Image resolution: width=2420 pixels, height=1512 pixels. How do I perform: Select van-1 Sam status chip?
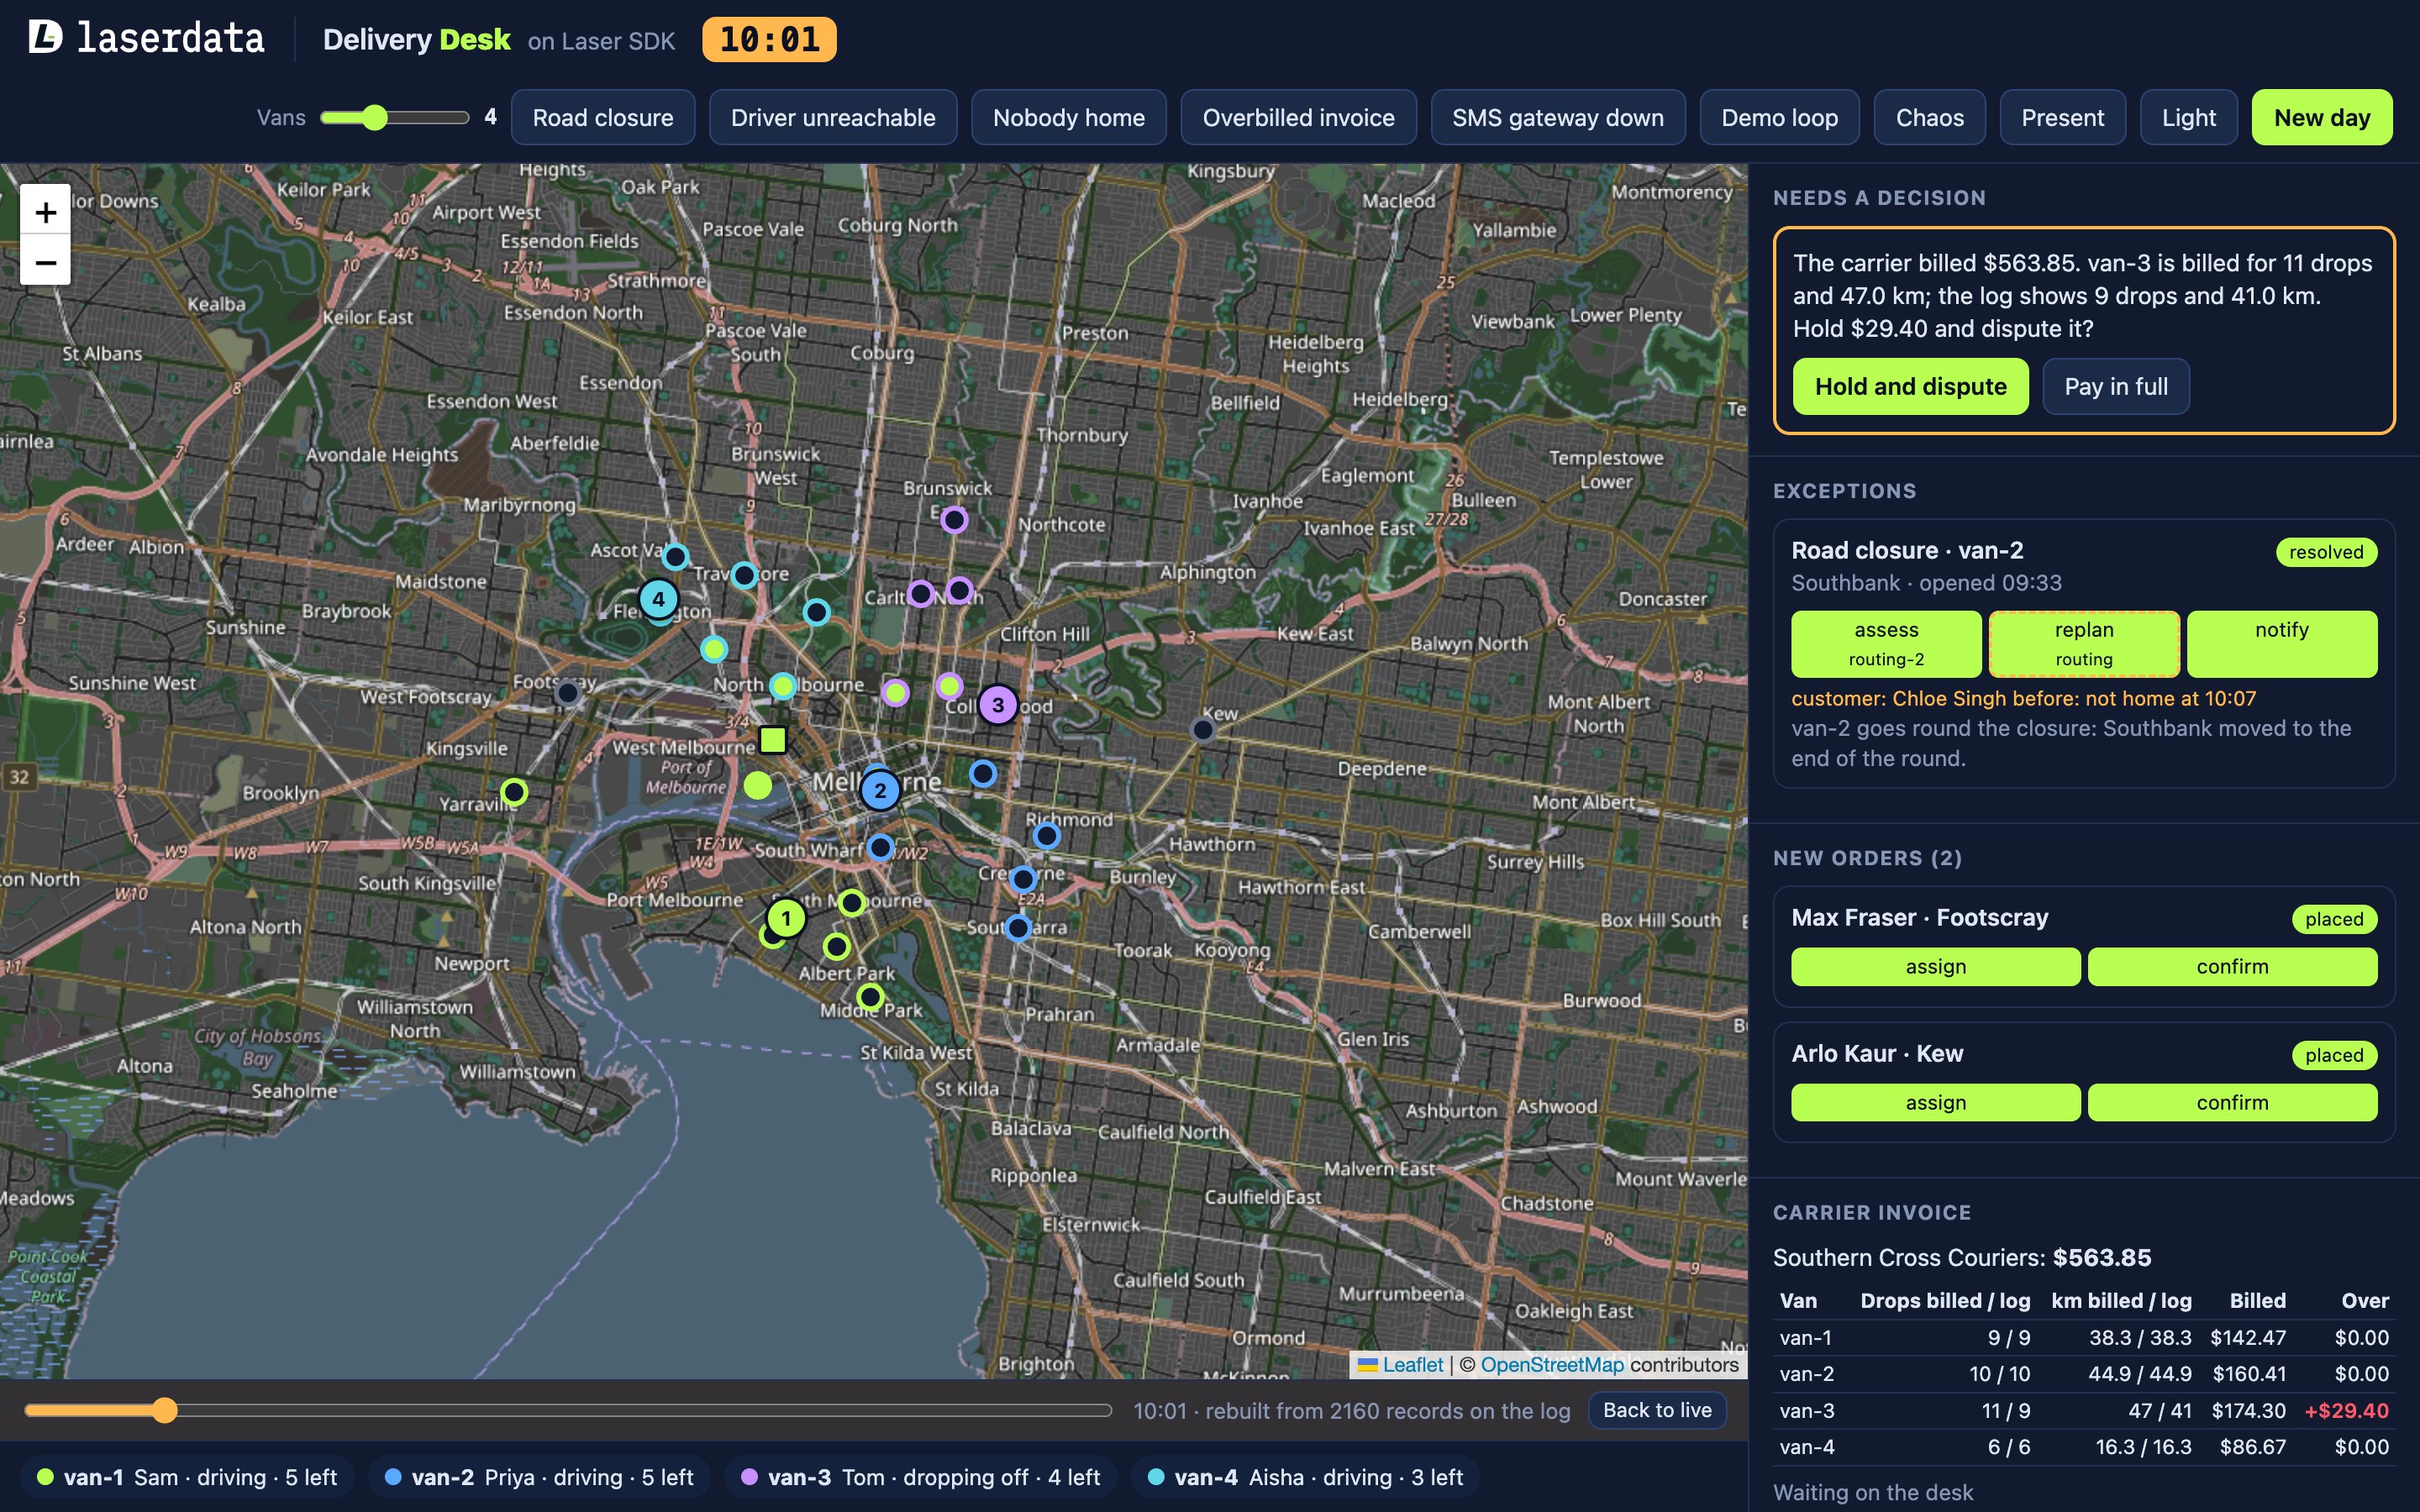[x=187, y=1477]
